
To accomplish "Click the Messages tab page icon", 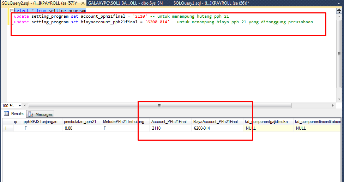I will 31,115.
